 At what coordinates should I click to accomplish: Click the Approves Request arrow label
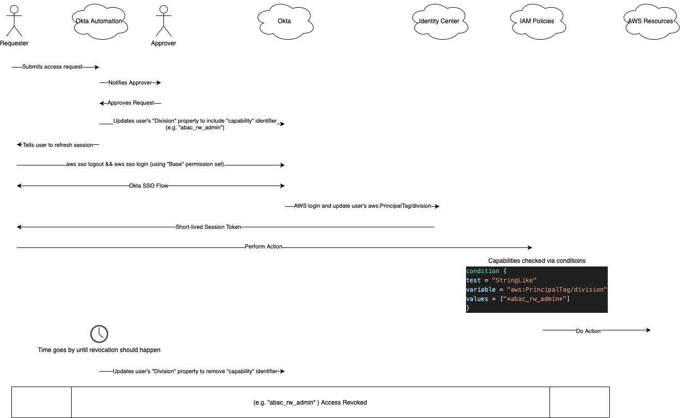tap(131, 103)
